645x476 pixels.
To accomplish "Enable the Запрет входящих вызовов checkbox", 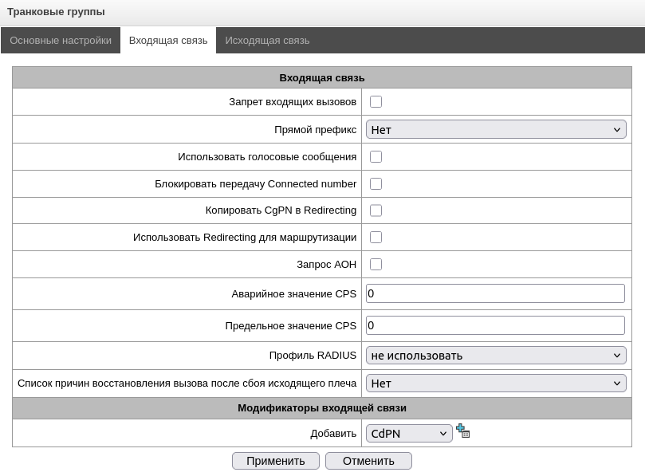I will click(x=376, y=102).
